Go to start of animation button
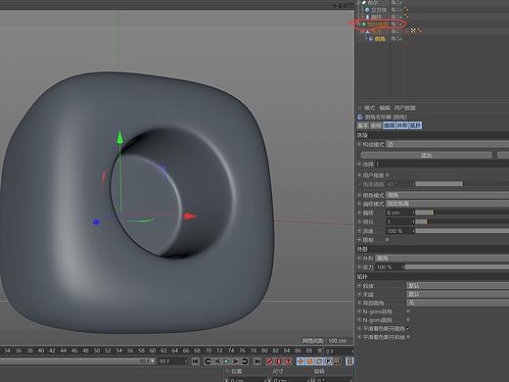The width and height of the screenshot is (509, 382). tap(196, 361)
